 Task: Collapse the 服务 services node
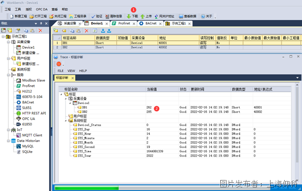pos(8,75)
